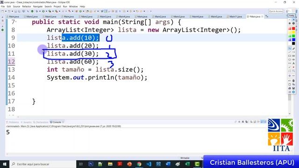Select the rectangle outline tool in the annotation palette
Image resolution: width=299 pixels, height=168 pixels.
point(290,56)
